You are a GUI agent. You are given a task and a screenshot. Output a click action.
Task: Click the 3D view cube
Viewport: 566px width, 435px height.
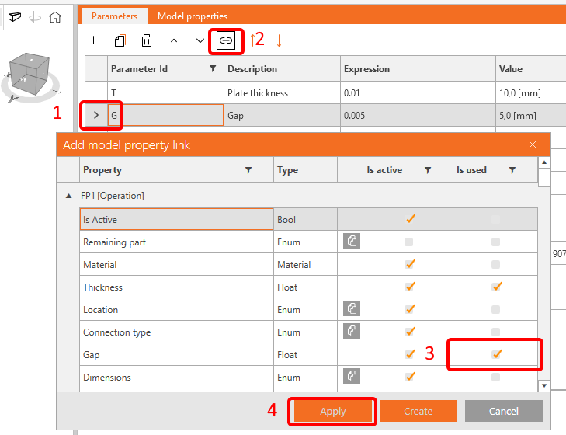[30, 74]
